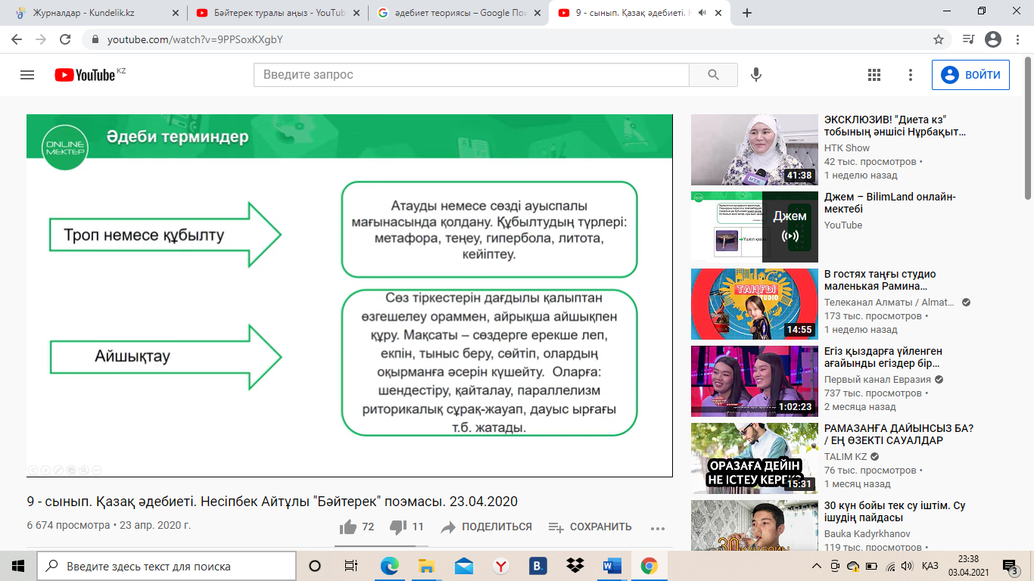Image resolution: width=1034 pixels, height=581 pixels.
Task: Start voice search with the microphone
Action: [x=755, y=75]
